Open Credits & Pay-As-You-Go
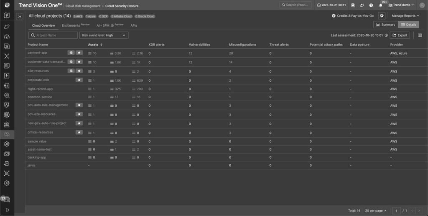Screen dimensions: 428x216 coord(353,16)
